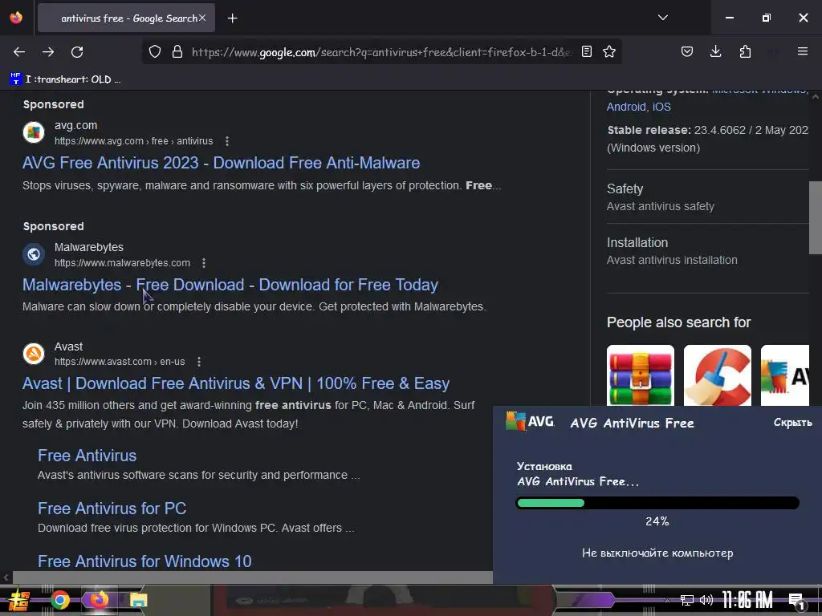
Task: Open the CCleaner suggestion thumbnail
Action: [x=718, y=375]
